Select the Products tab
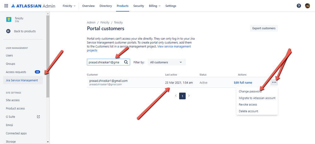 coord(123,6)
